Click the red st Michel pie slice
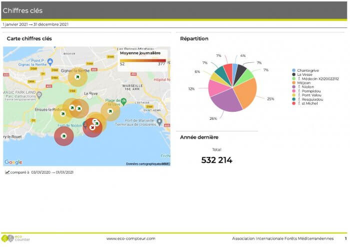Viewport: 350px width, 247px height. pos(229,71)
